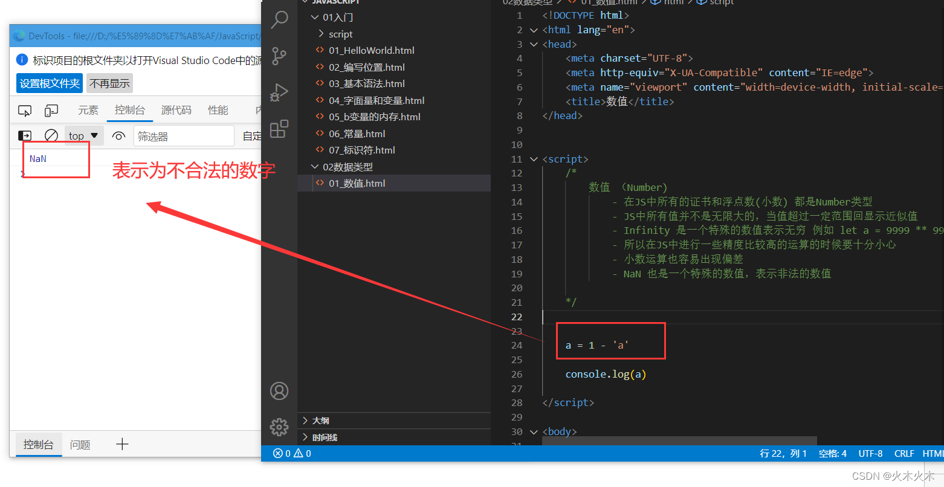Open Manage gear icon in VS Code
This screenshot has width=944, height=487.
279,427
